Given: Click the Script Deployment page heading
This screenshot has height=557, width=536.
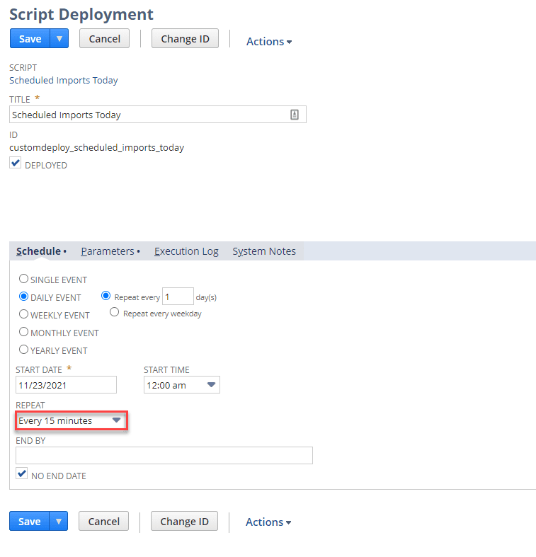Looking at the screenshot, I should (81, 15).
